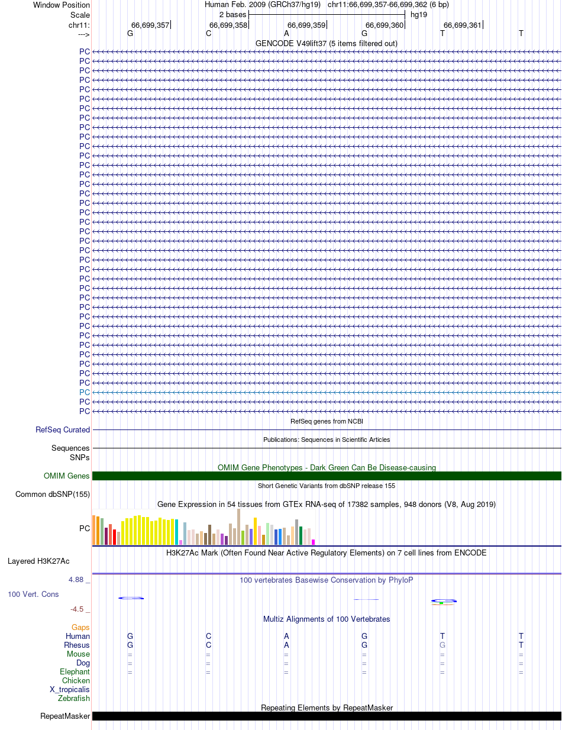Click the chr11: base position label
This screenshot has width=562, height=730.
tap(79, 25)
